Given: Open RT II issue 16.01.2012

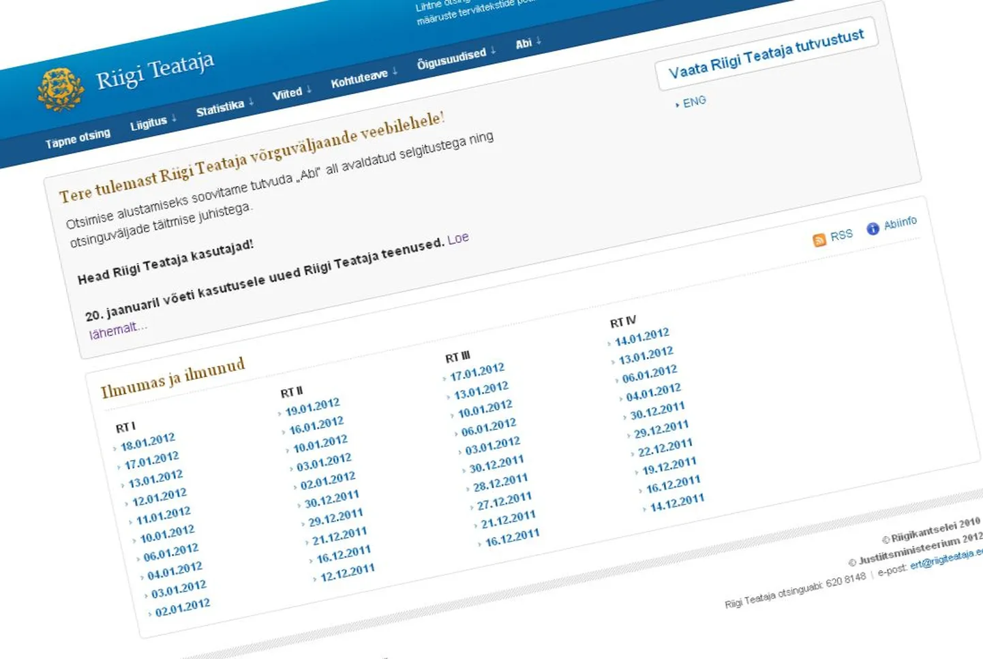Looking at the screenshot, I should 316,426.
